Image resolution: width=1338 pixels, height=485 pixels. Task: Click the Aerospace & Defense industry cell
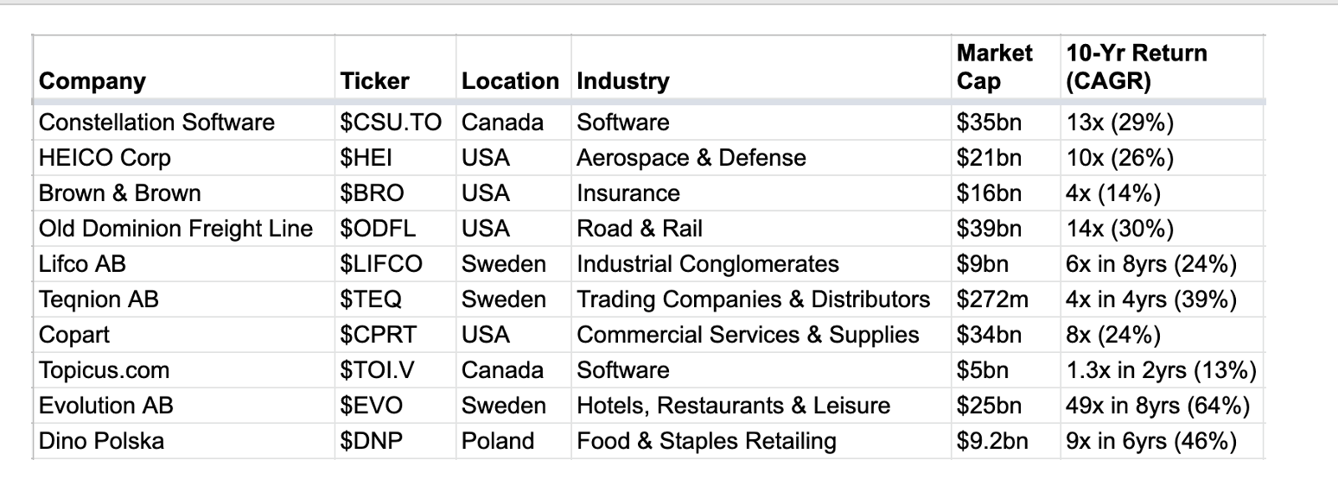[x=691, y=158]
